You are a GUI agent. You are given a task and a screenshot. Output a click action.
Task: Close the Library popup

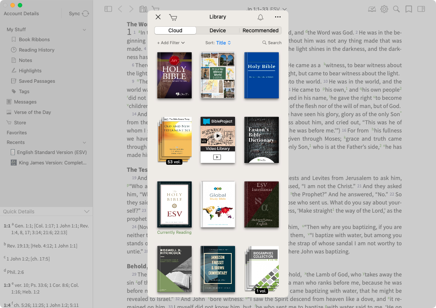click(158, 17)
